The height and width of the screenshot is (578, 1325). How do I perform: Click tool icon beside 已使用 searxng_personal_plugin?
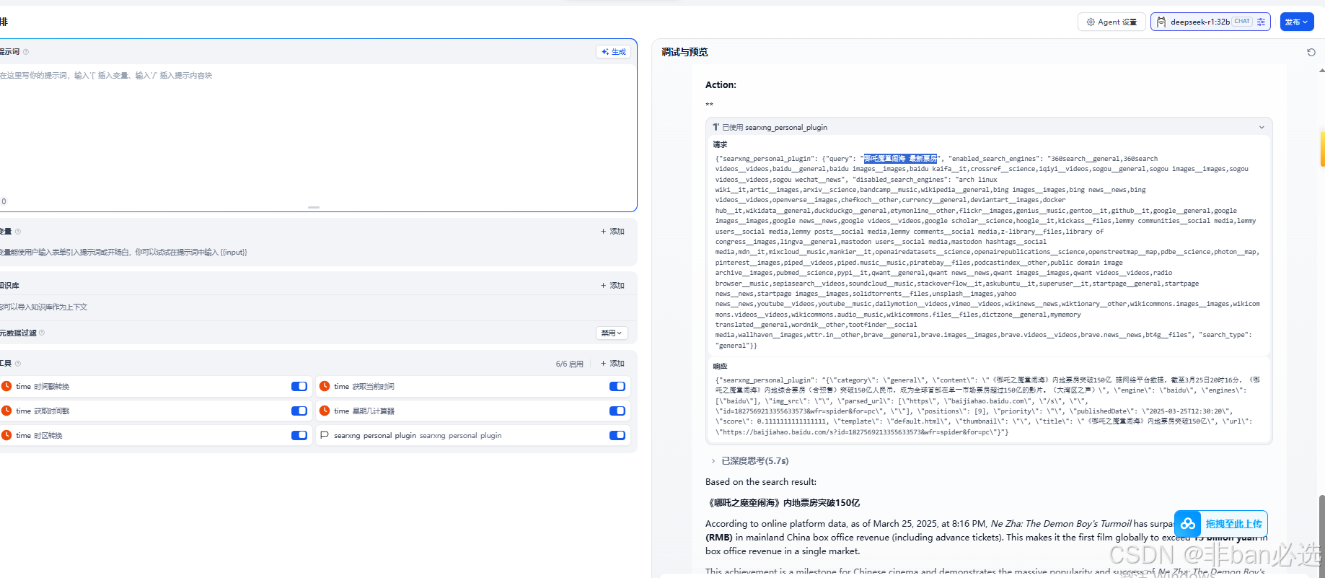click(716, 128)
